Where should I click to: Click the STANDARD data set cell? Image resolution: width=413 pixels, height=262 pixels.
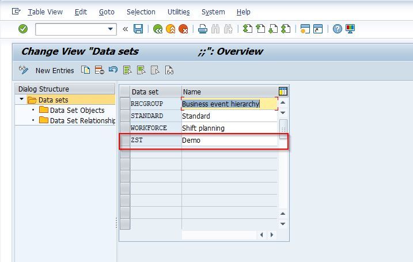156,116
